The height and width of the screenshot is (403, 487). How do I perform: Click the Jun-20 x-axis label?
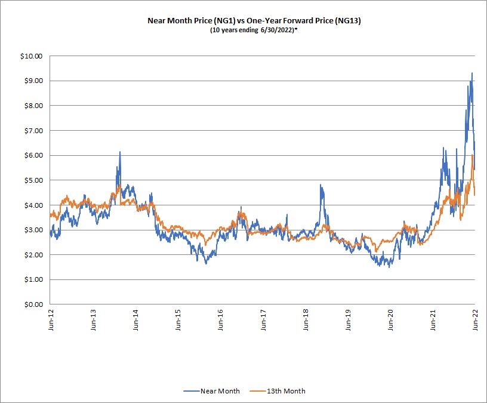[x=390, y=320]
